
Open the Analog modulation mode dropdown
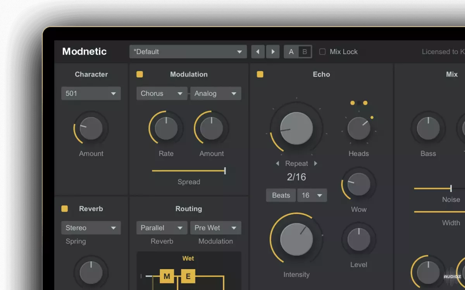(216, 94)
